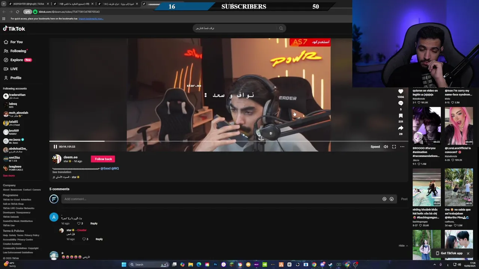479x269 pixels.
Task: Click the TikTok logo
Action: pos(14,29)
